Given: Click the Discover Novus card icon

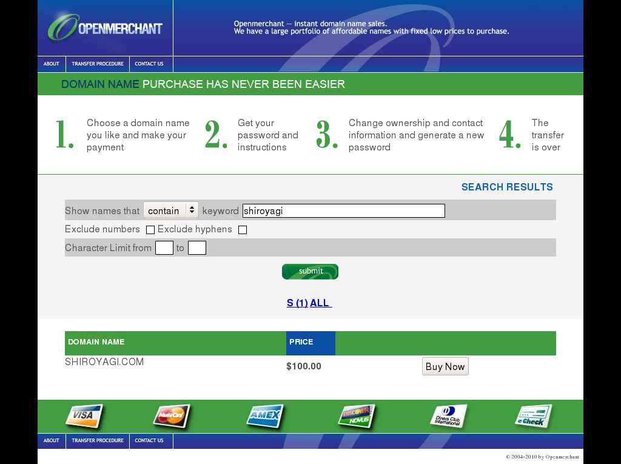Looking at the screenshot, I should pos(357,416).
